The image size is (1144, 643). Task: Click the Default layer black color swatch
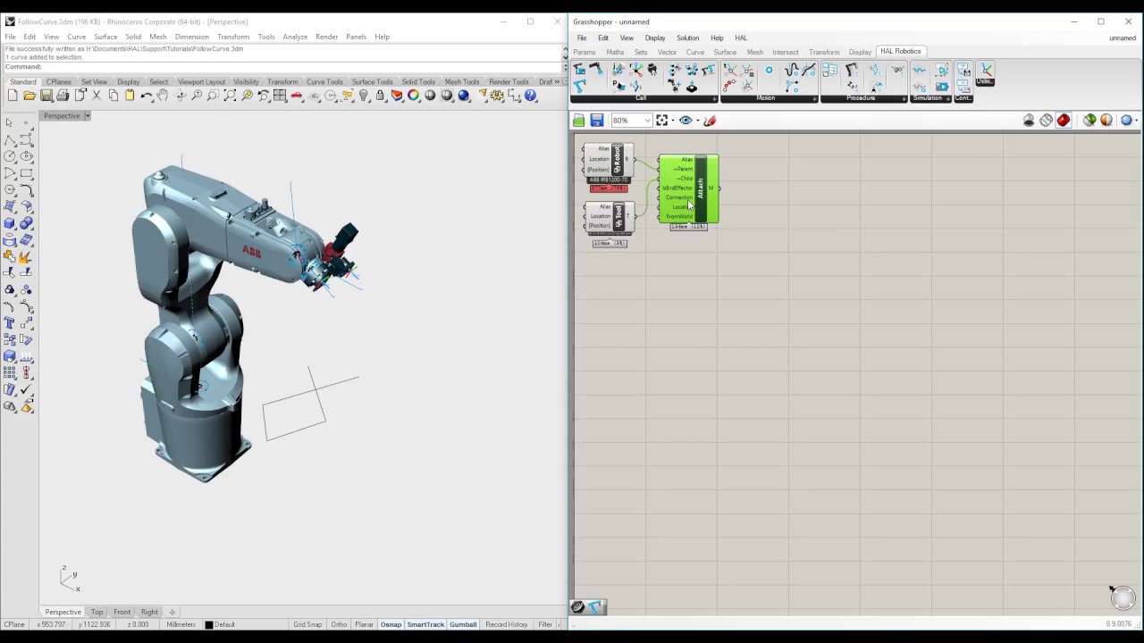pyautogui.click(x=209, y=624)
